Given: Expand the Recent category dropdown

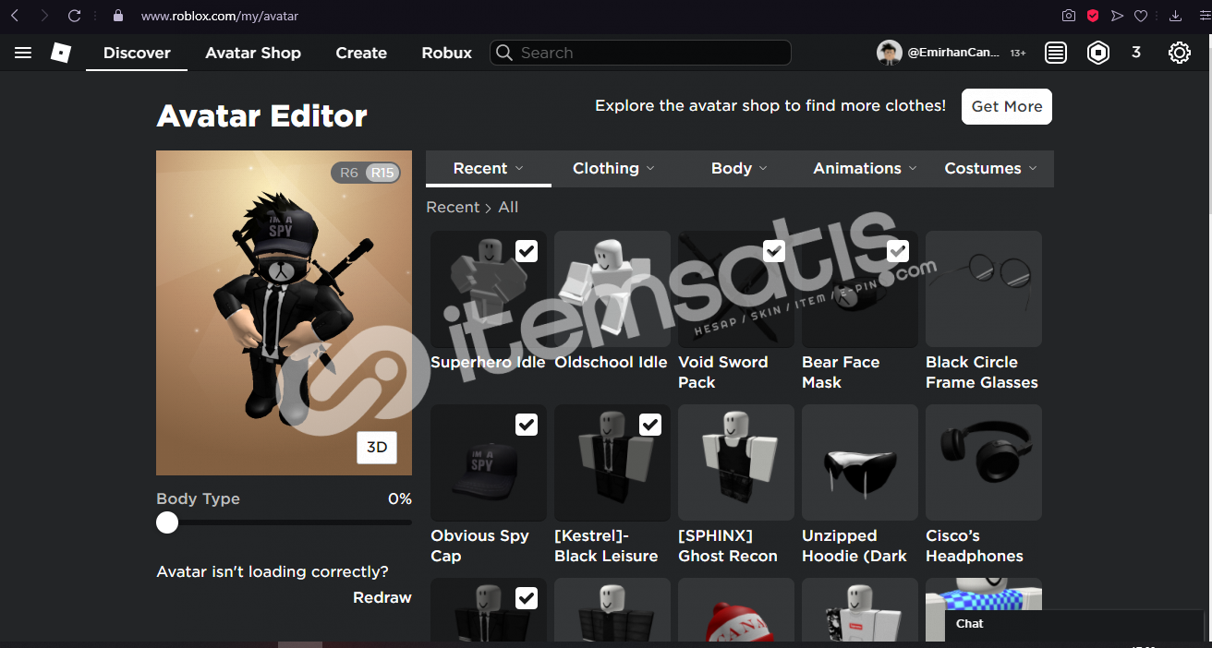Looking at the screenshot, I should click(x=489, y=169).
